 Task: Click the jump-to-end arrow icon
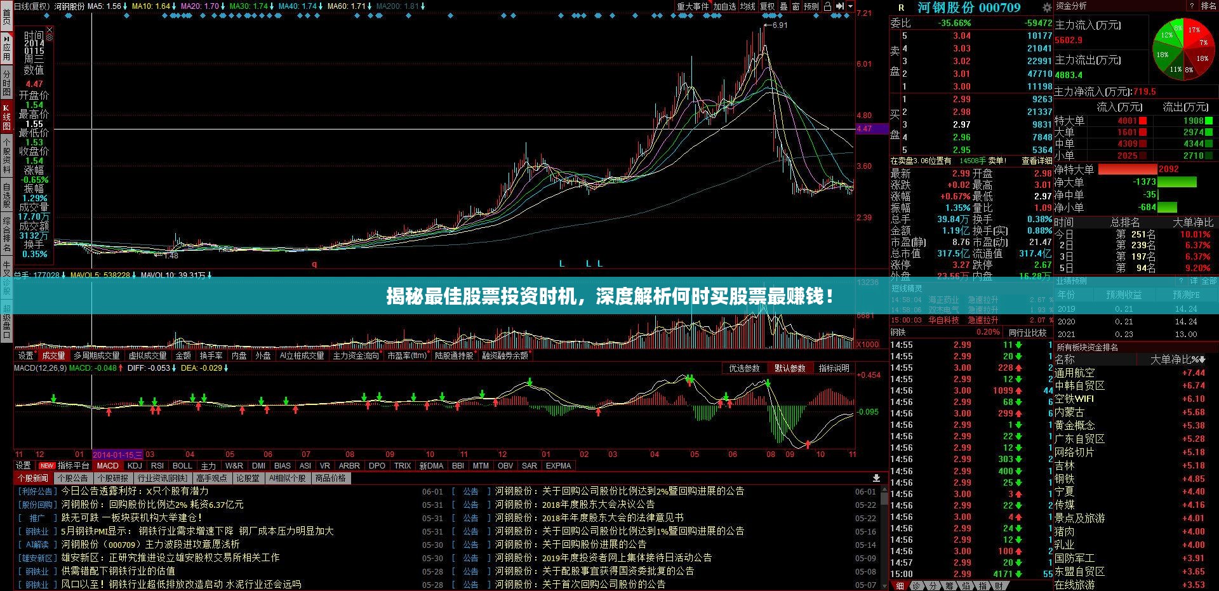(840, 6)
